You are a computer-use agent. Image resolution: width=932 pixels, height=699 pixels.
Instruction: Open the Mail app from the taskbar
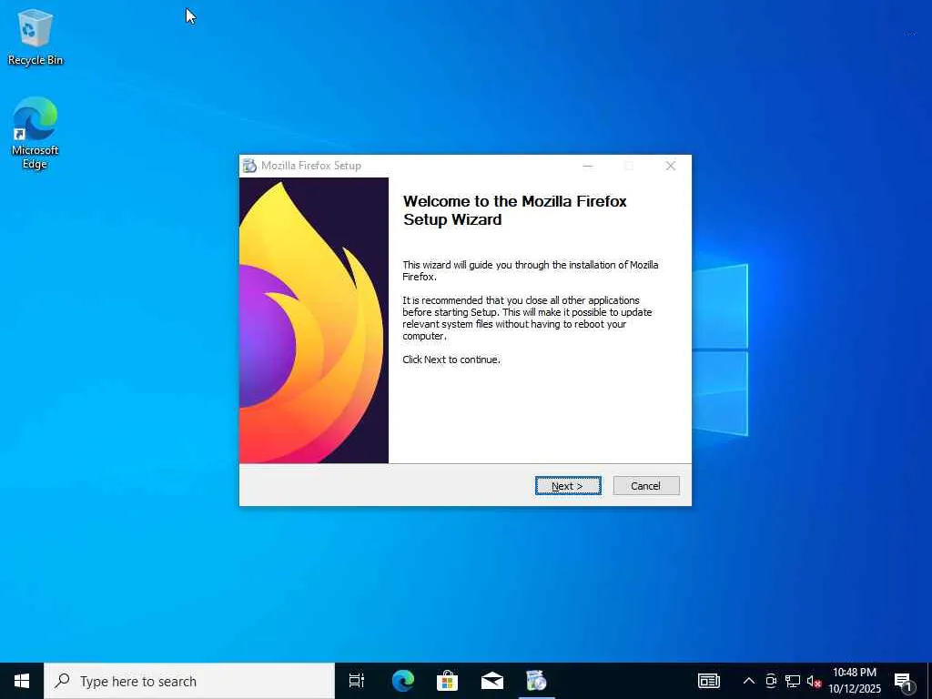(x=492, y=681)
